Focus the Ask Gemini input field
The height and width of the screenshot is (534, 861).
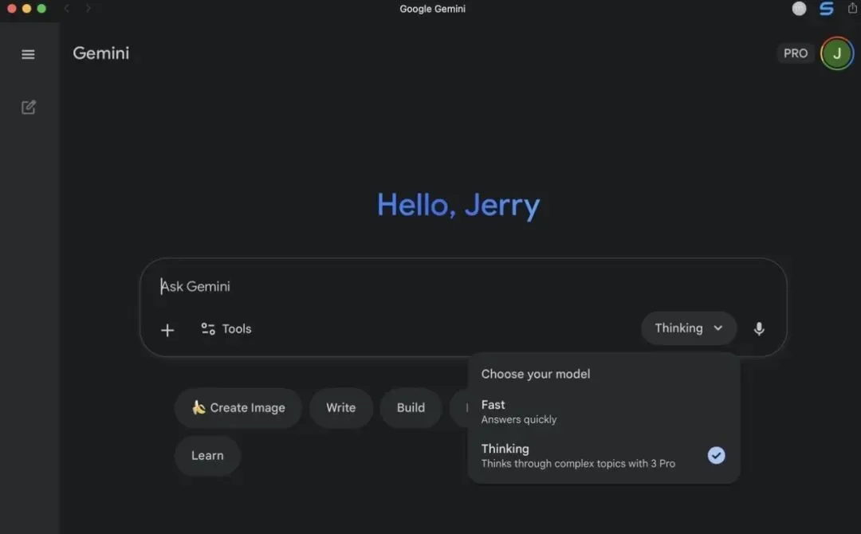[x=463, y=286]
